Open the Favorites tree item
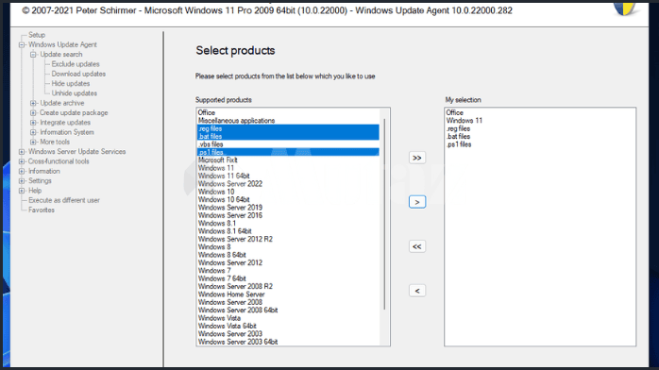The height and width of the screenshot is (370, 659). (42, 210)
